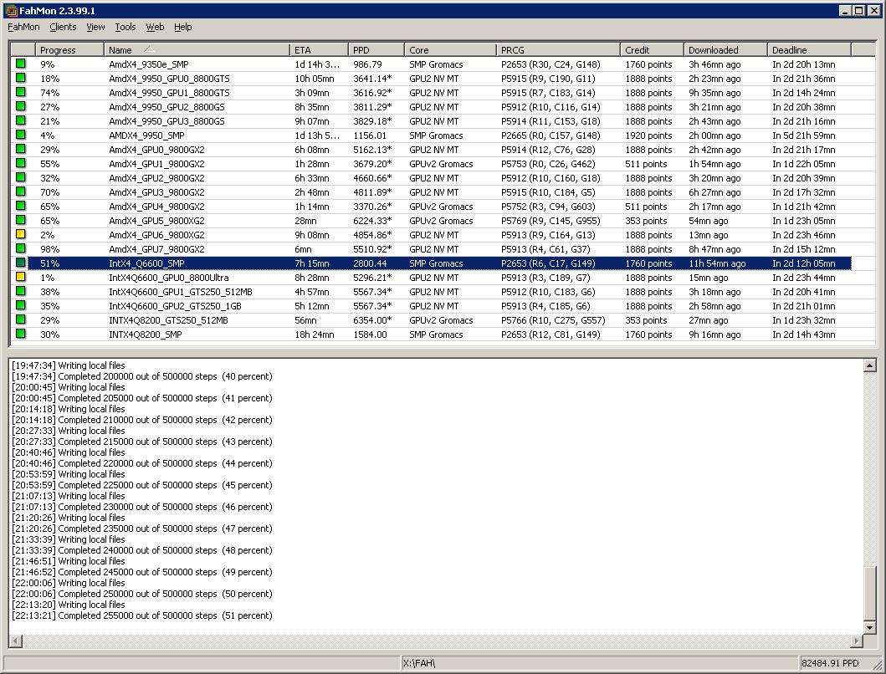Image resolution: width=886 pixels, height=674 pixels.
Task: Click status icon of AmdX4_9950_GPU2_8800GS row
Action: 21,106
